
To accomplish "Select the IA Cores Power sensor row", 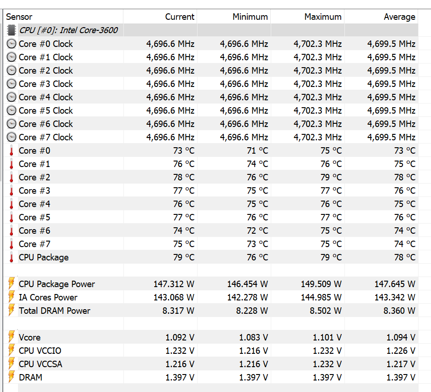I will tap(48, 297).
